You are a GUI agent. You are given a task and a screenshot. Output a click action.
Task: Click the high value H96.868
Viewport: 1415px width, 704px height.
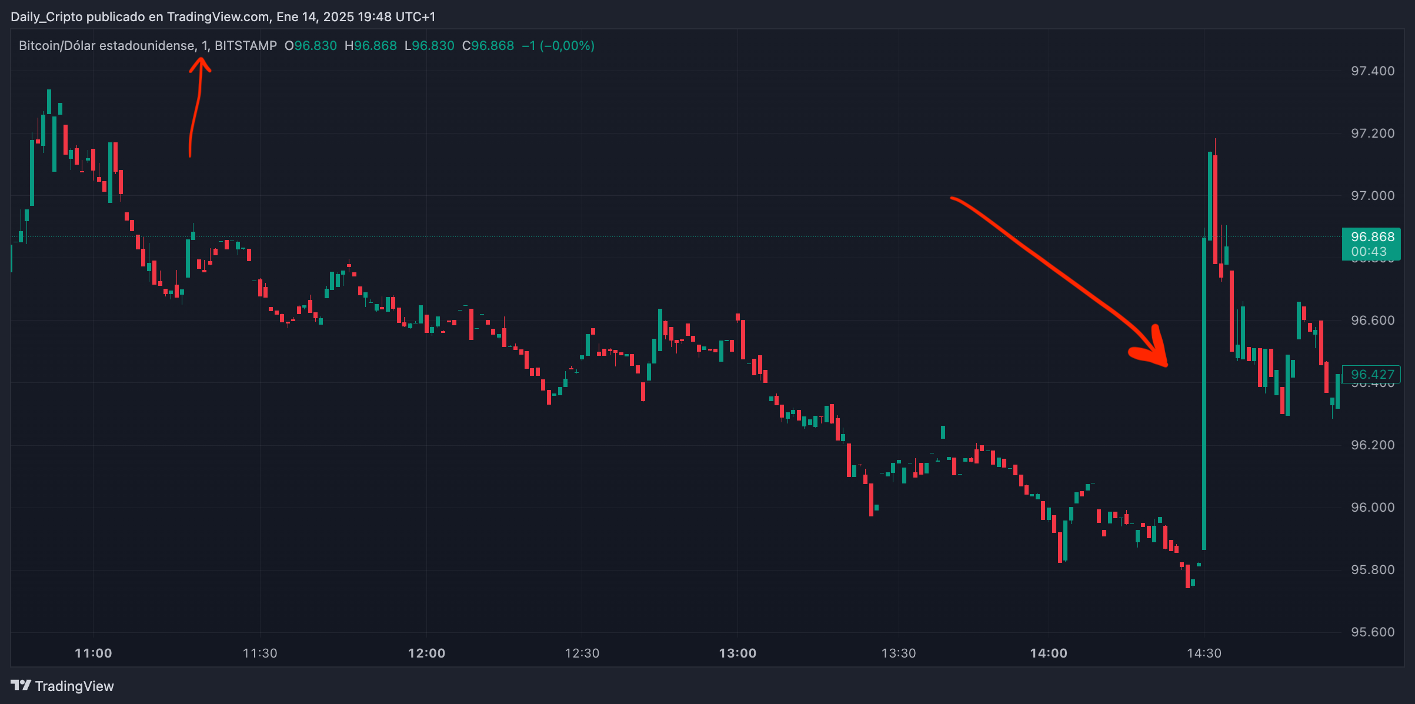click(x=371, y=46)
